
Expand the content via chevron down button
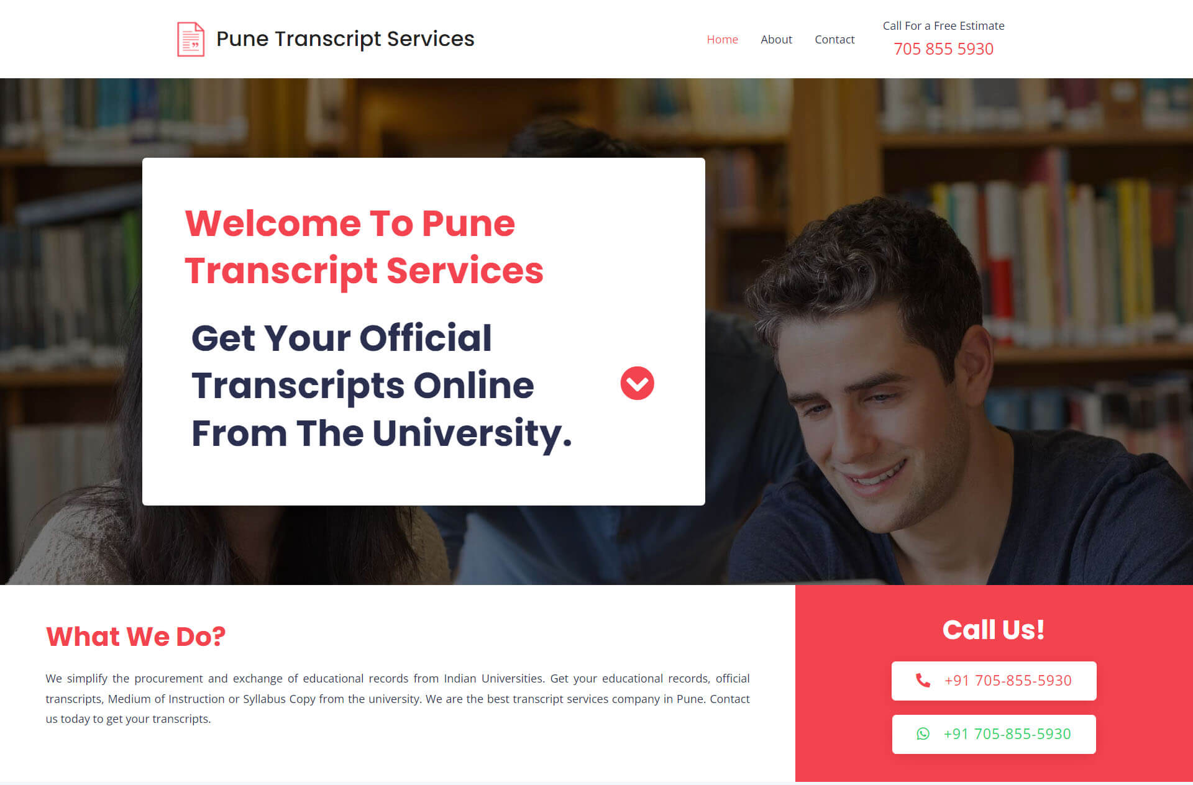point(636,383)
